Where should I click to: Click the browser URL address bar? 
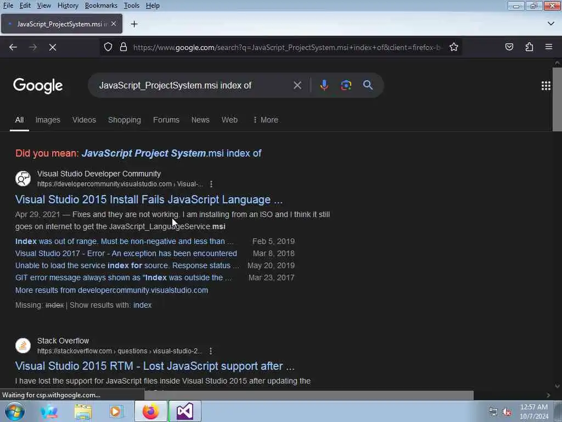288,47
